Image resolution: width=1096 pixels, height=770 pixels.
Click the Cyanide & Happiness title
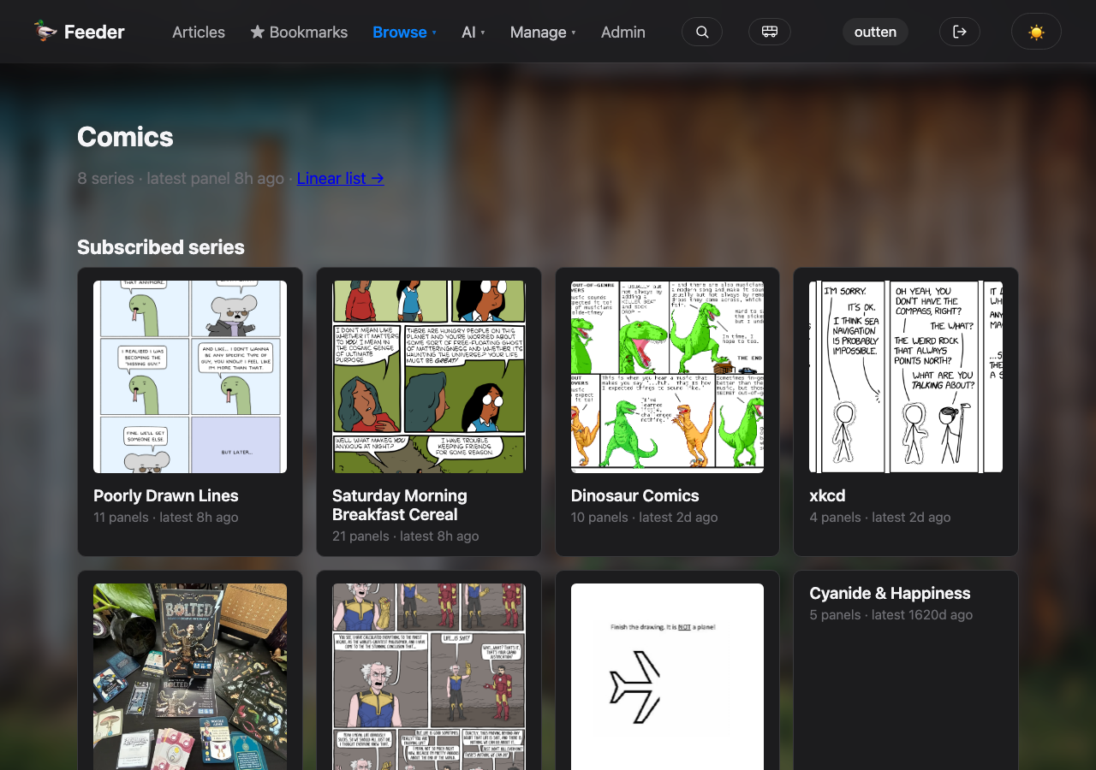tap(890, 593)
